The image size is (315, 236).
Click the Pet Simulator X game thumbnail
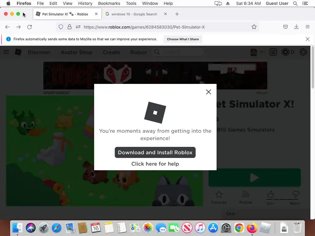click(x=105, y=151)
